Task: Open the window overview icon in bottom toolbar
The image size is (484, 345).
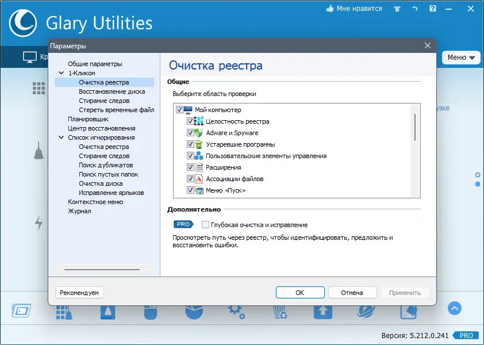Action: 21,310
